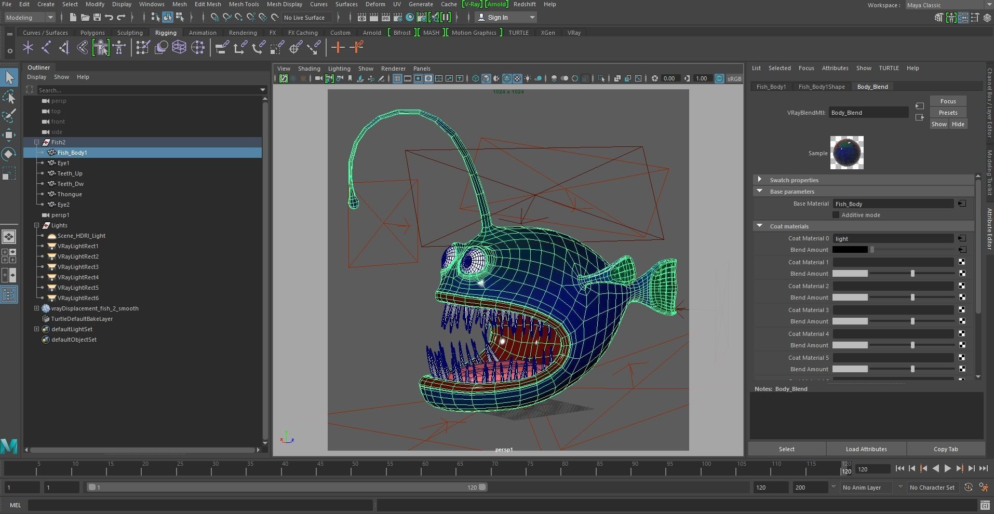The image size is (994, 514).
Task: Toggle select by component type mode
Action: point(180,18)
